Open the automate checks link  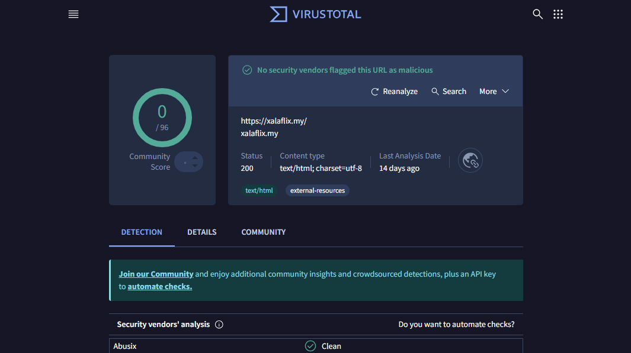159,287
